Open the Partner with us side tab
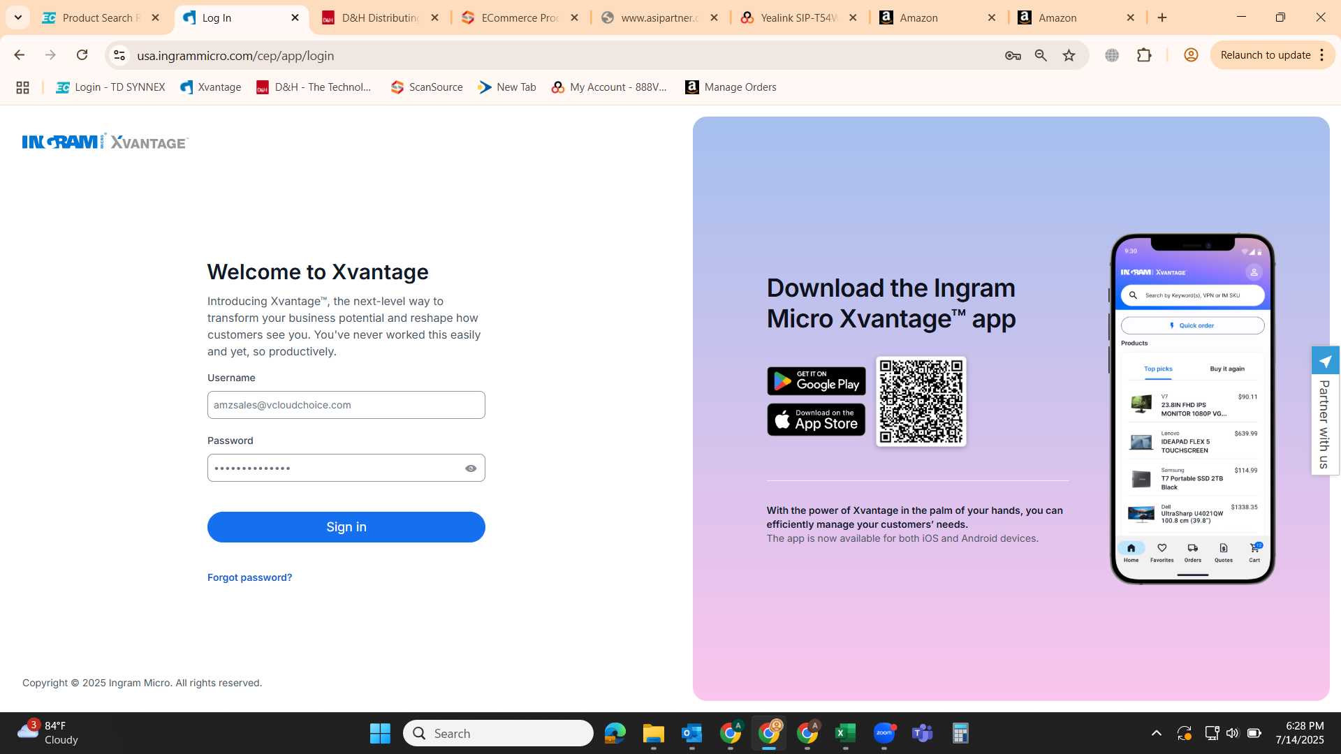Image resolution: width=1341 pixels, height=754 pixels. click(1325, 411)
